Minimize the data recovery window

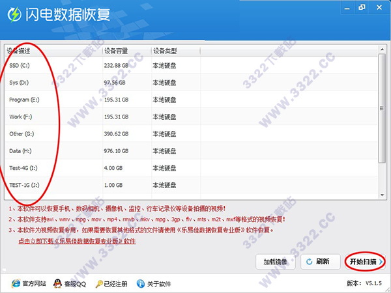(x=347, y=8)
